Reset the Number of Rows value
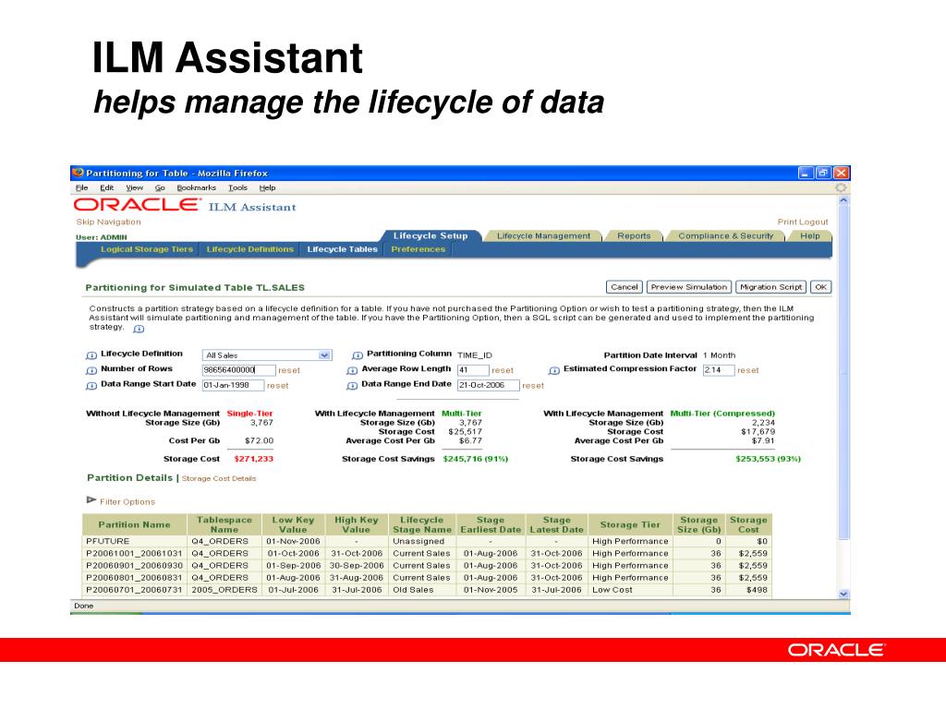 [289, 370]
